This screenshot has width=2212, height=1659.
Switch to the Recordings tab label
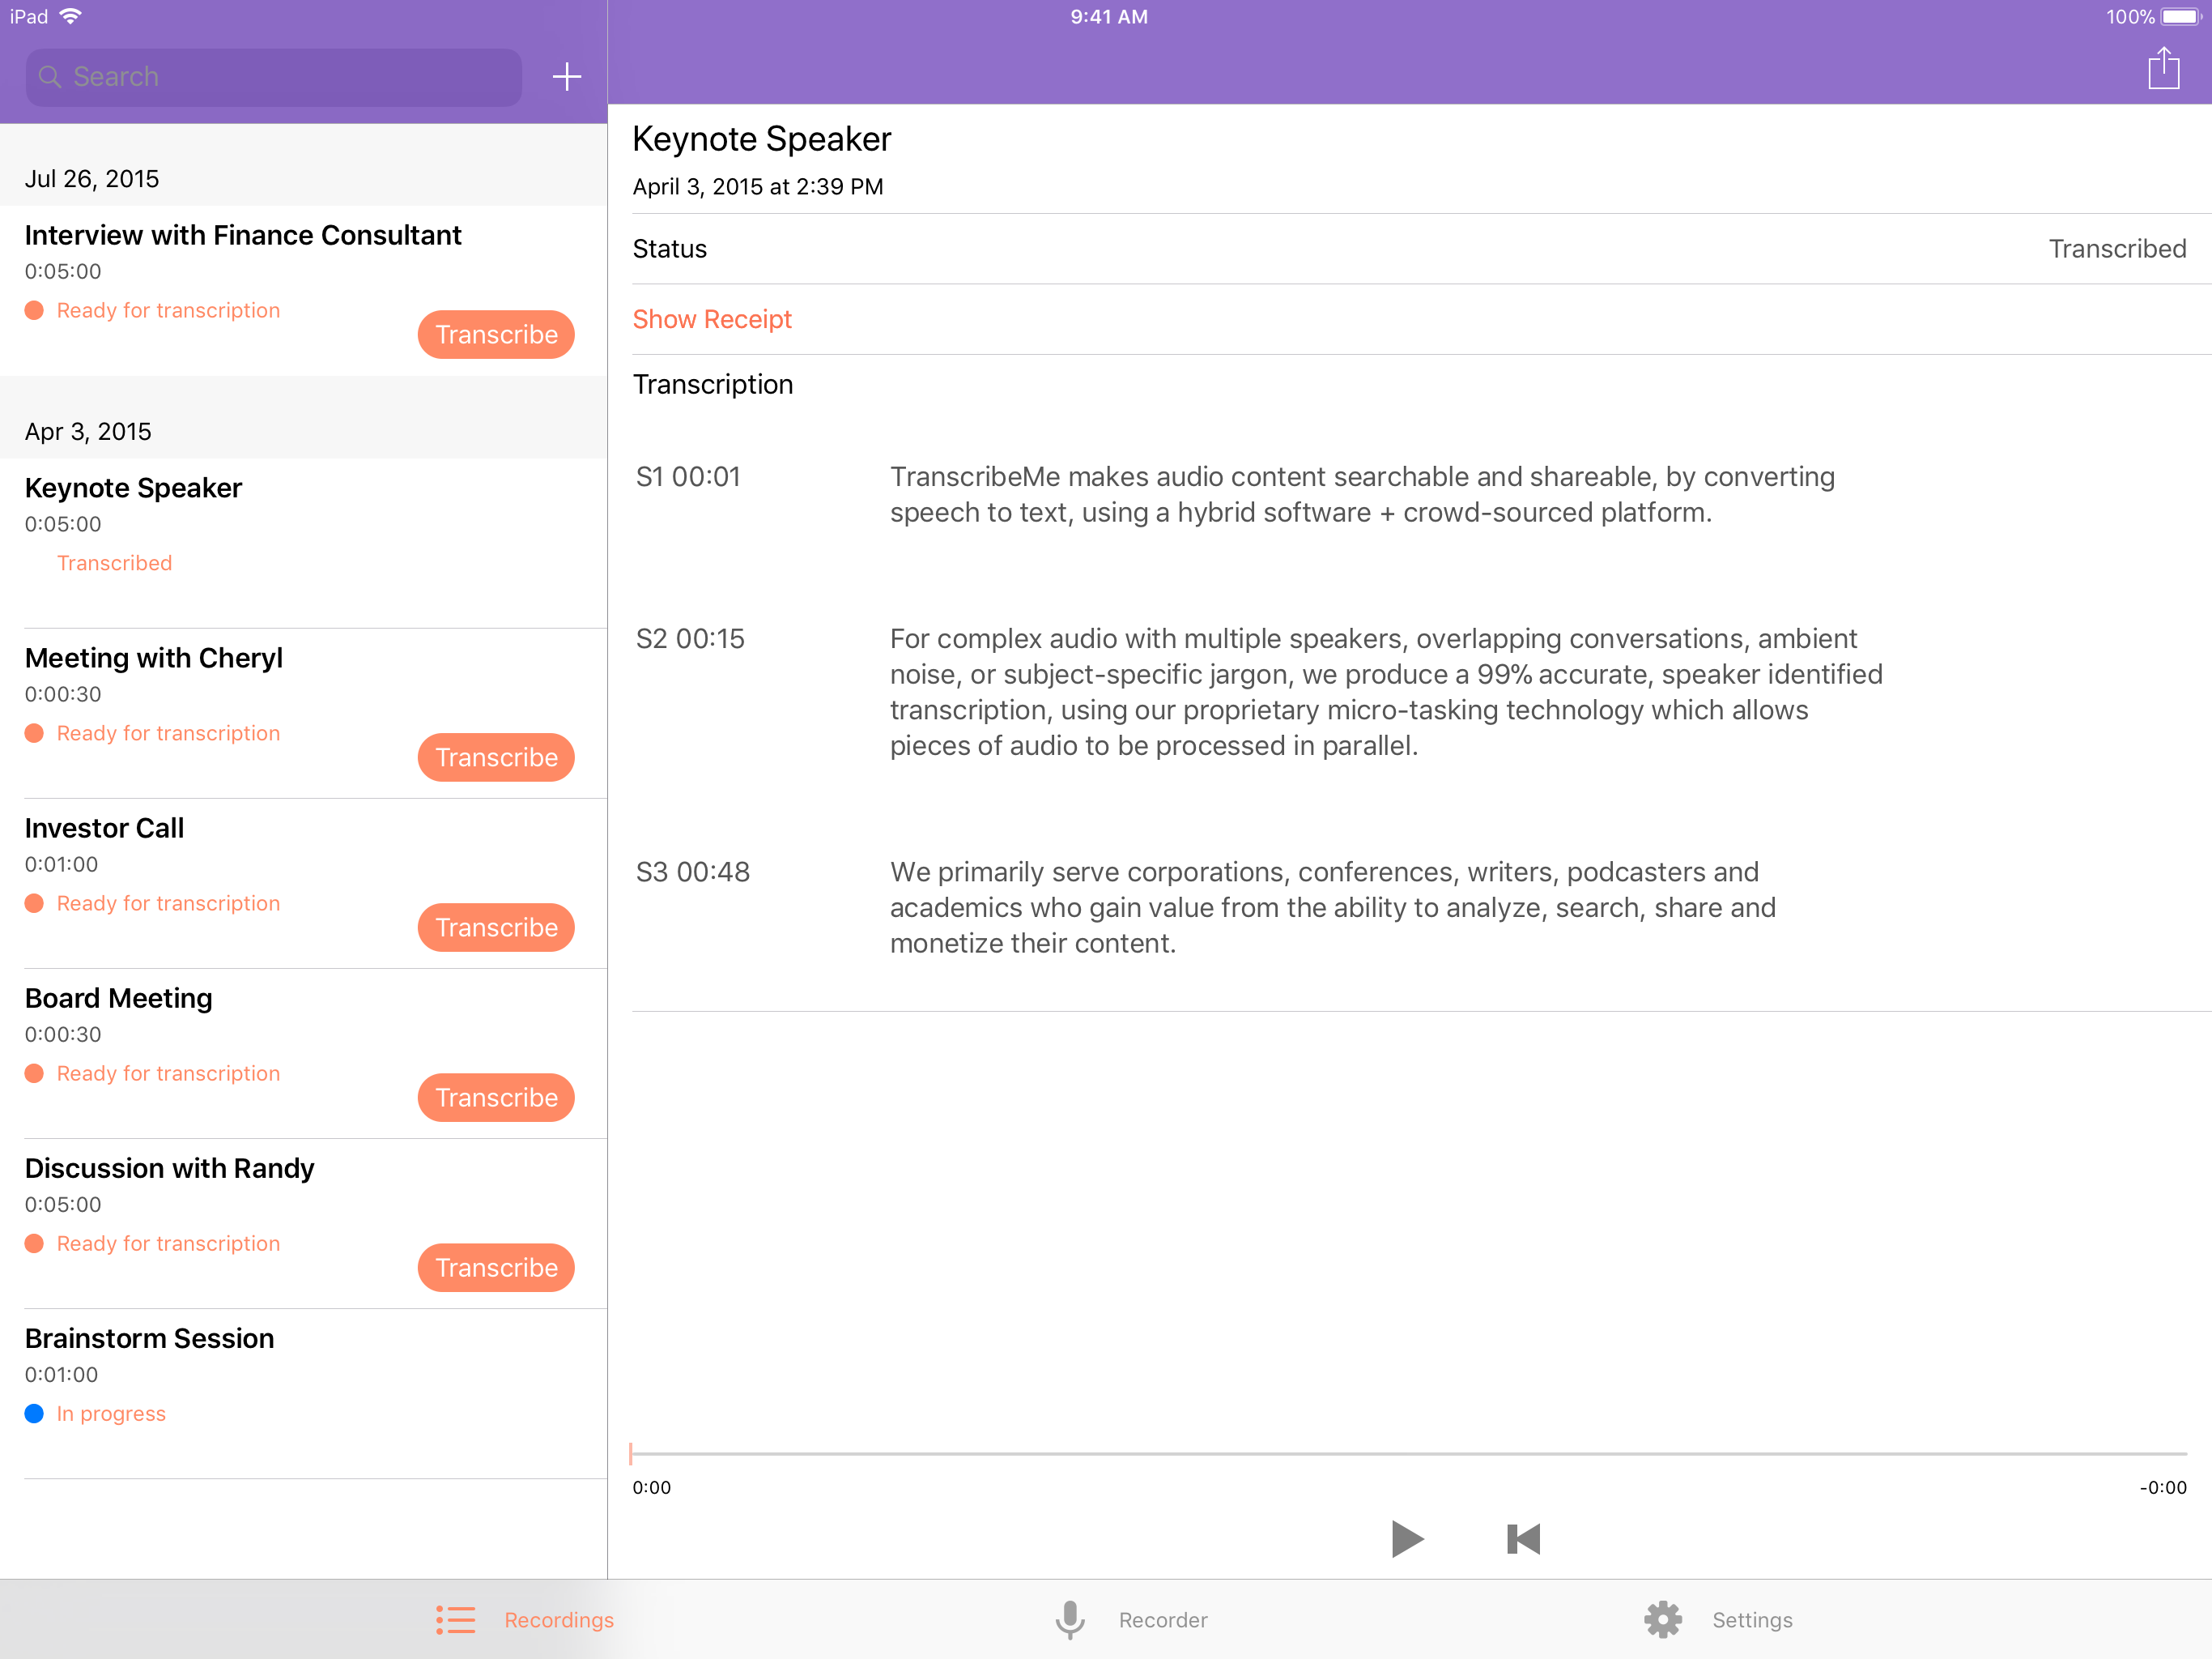click(x=559, y=1620)
